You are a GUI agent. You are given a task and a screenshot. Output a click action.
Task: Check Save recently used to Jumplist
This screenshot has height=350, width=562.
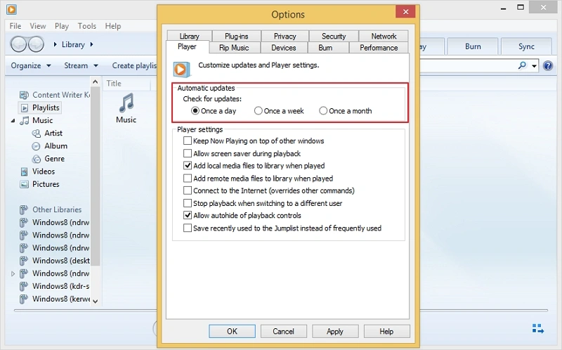tap(187, 228)
